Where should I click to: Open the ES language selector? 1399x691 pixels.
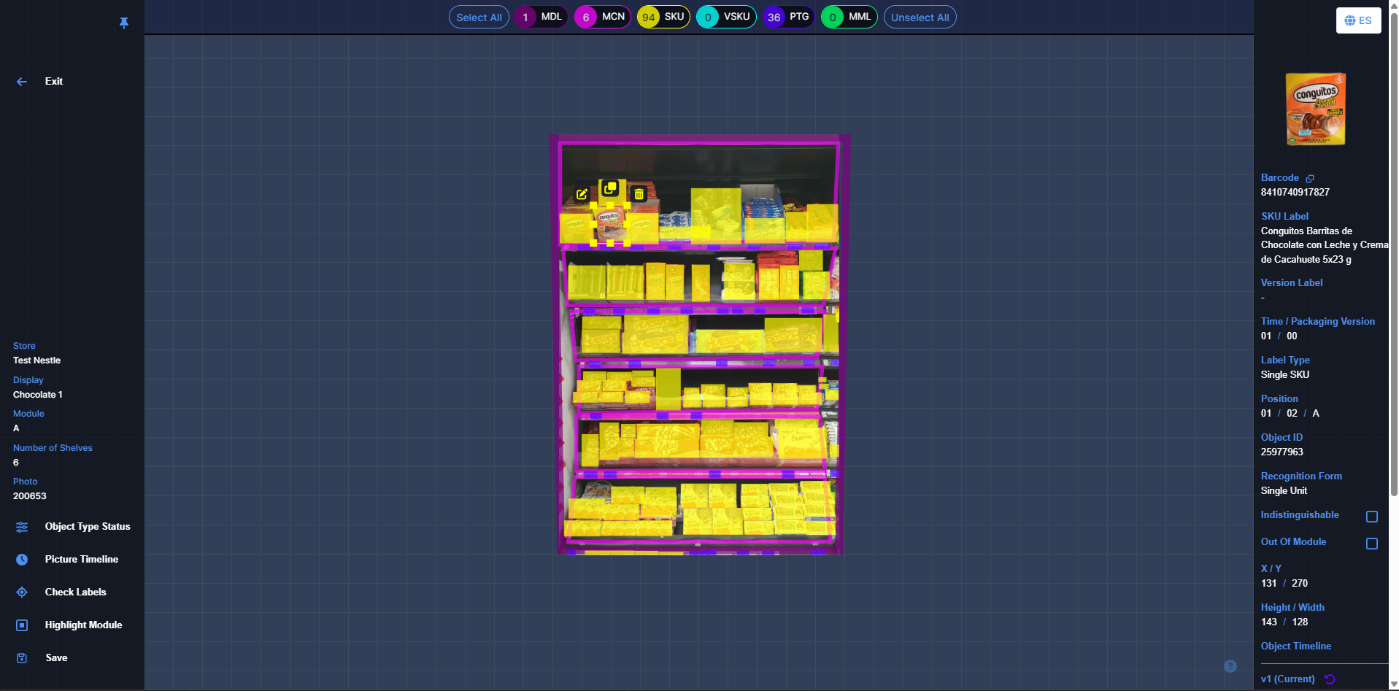pyautogui.click(x=1358, y=20)
